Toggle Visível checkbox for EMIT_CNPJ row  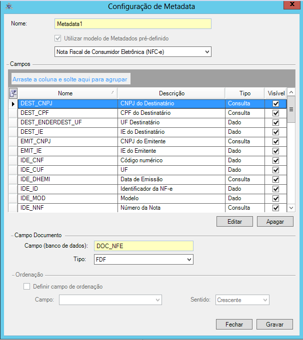(275, 142)
